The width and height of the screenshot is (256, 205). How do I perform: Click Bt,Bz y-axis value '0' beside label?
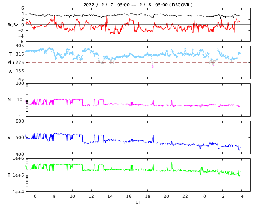(22, 25)
